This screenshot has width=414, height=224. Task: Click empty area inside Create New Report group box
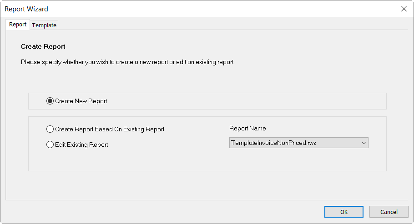tap(237, 101)
